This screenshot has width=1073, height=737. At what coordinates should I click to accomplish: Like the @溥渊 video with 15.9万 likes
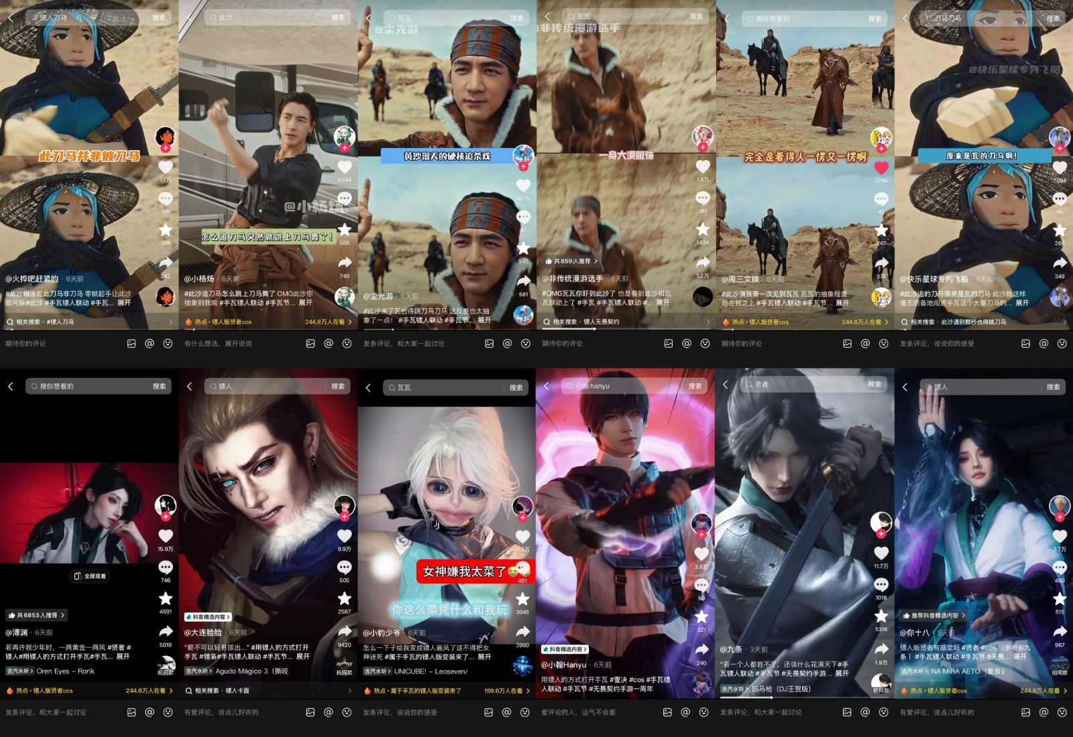click(x=166, y=536)
